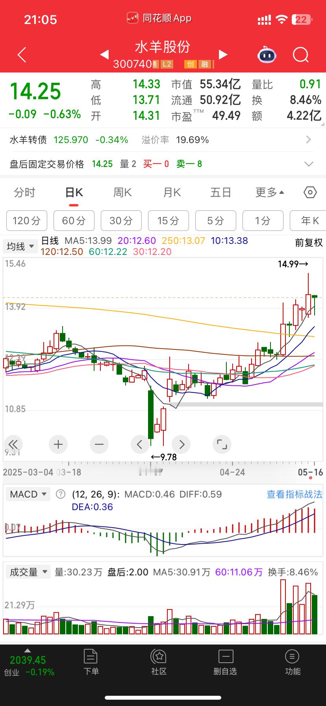Open 成交量 indicator dropdown

point(28,572)
